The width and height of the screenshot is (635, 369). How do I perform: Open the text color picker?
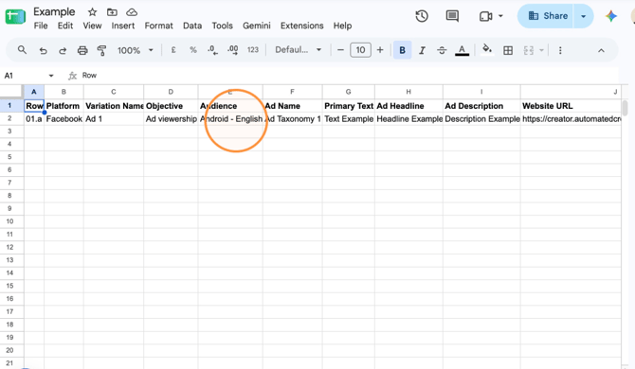point(462,50)
